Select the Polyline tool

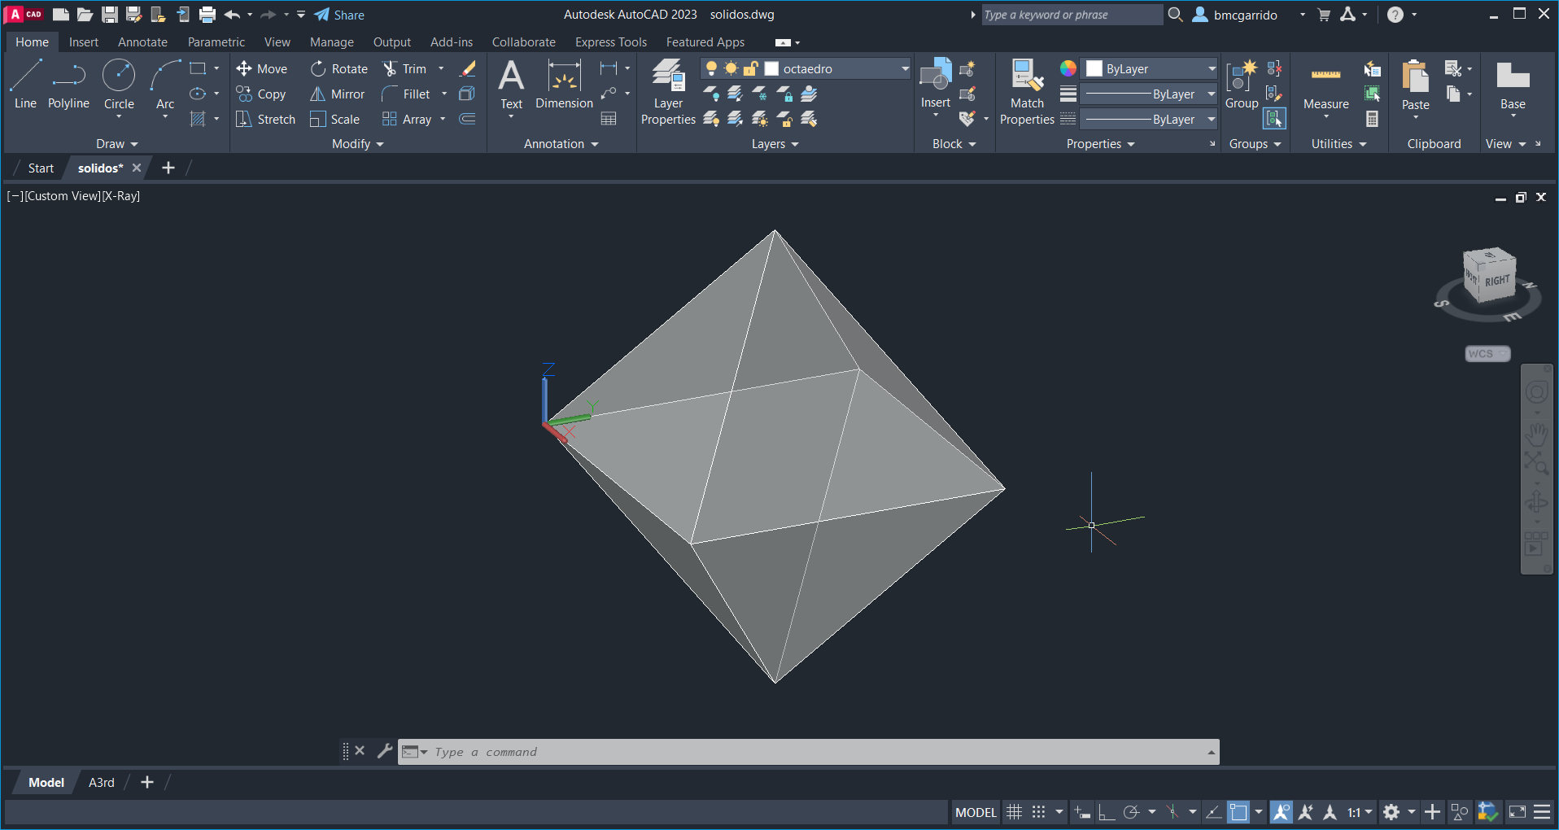(68, 84)
